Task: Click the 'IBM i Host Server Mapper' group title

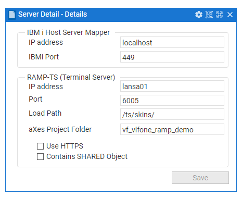Action: click(x=69, y=32)
